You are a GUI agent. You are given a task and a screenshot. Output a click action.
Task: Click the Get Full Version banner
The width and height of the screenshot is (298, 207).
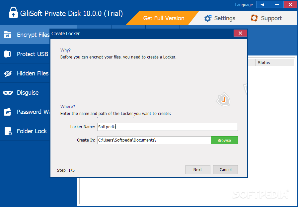[x=163, y=18]
